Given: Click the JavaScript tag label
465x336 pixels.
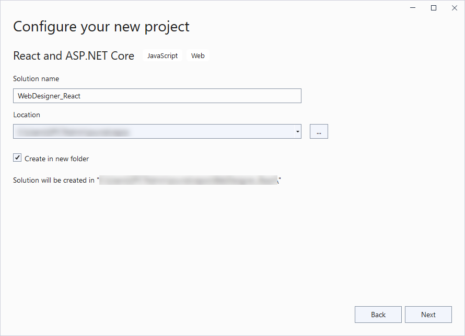Looking at the screenshot, I should [162, 55].
